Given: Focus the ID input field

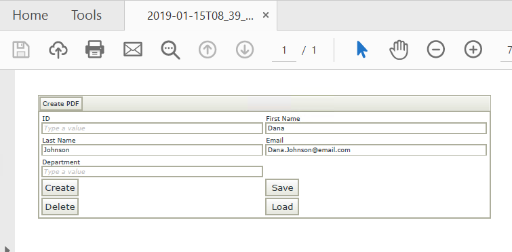Looking at the screenshot, I should (x=152, y=128).
